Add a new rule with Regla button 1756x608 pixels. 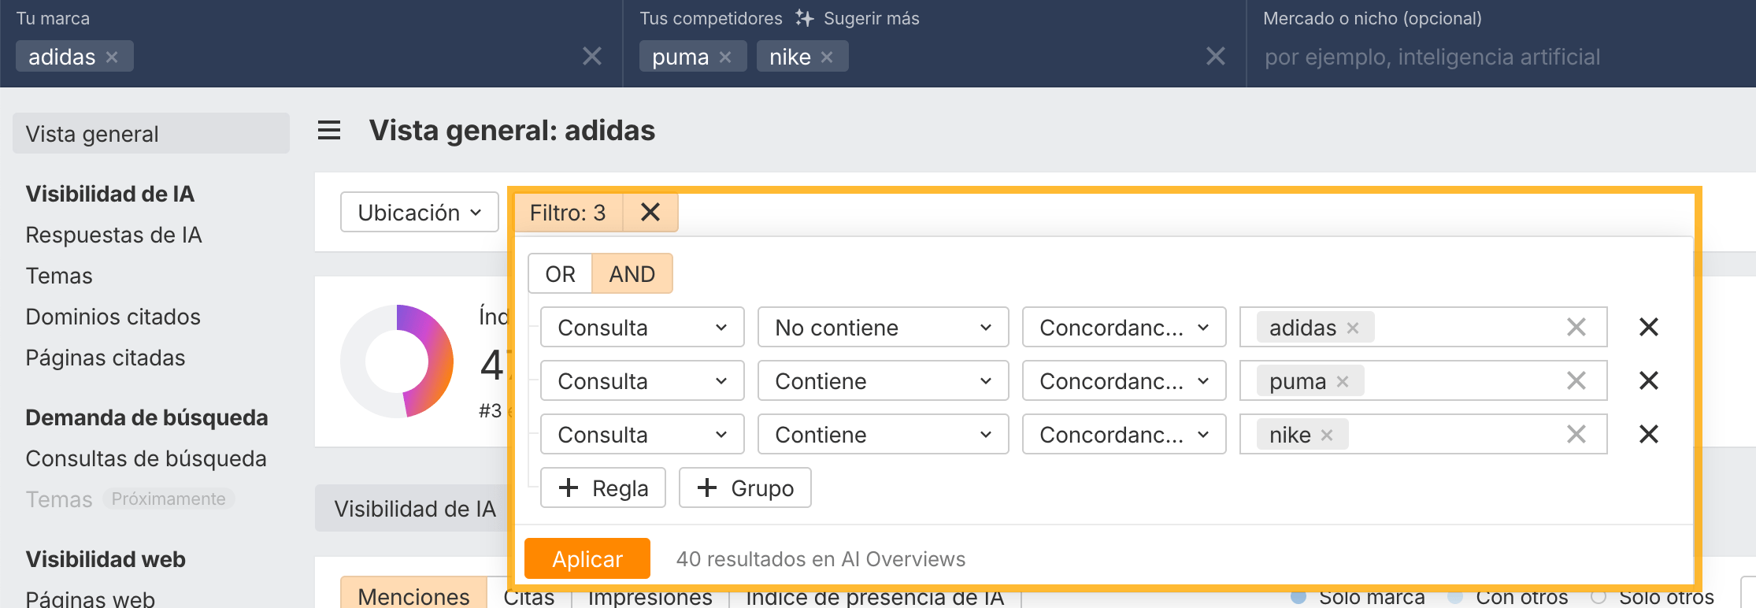click(x=603, y=488)
